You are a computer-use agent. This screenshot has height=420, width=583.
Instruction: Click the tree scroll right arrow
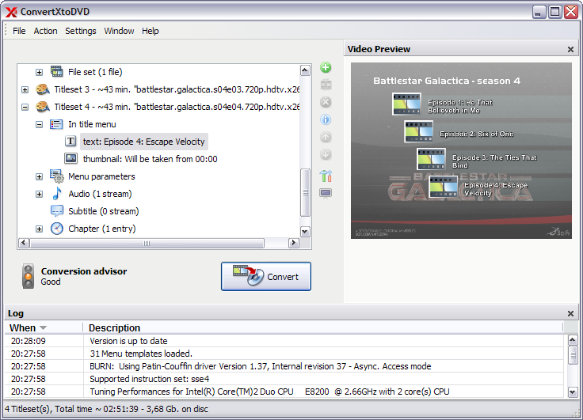click(x=294, y=244)
